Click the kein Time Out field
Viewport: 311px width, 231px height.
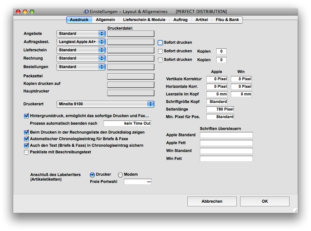point(127,123)
